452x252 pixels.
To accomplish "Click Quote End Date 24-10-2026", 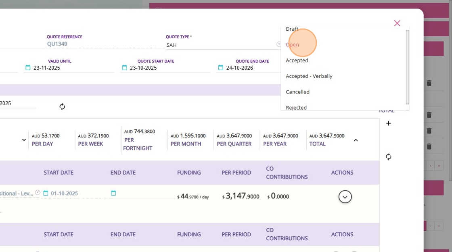I will pyautogui.click(x=240, y=68).
